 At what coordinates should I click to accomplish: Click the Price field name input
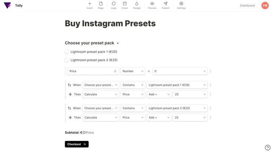click(90, 71)
